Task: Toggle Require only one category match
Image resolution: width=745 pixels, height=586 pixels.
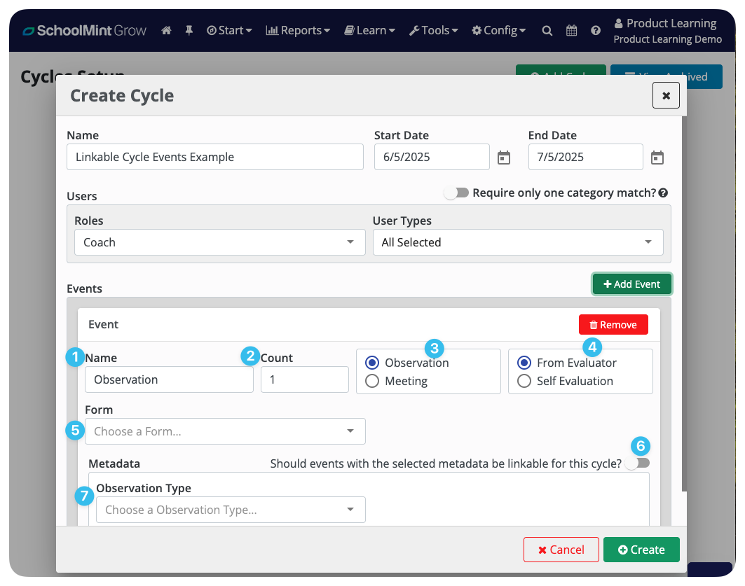Action: coord(456,193)
